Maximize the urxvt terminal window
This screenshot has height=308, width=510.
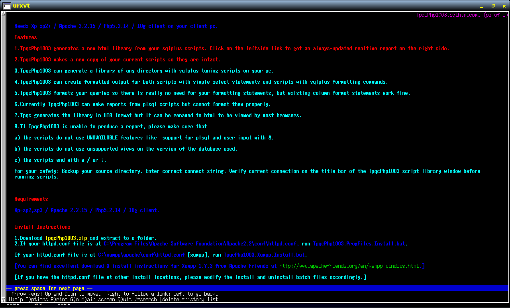492,6
